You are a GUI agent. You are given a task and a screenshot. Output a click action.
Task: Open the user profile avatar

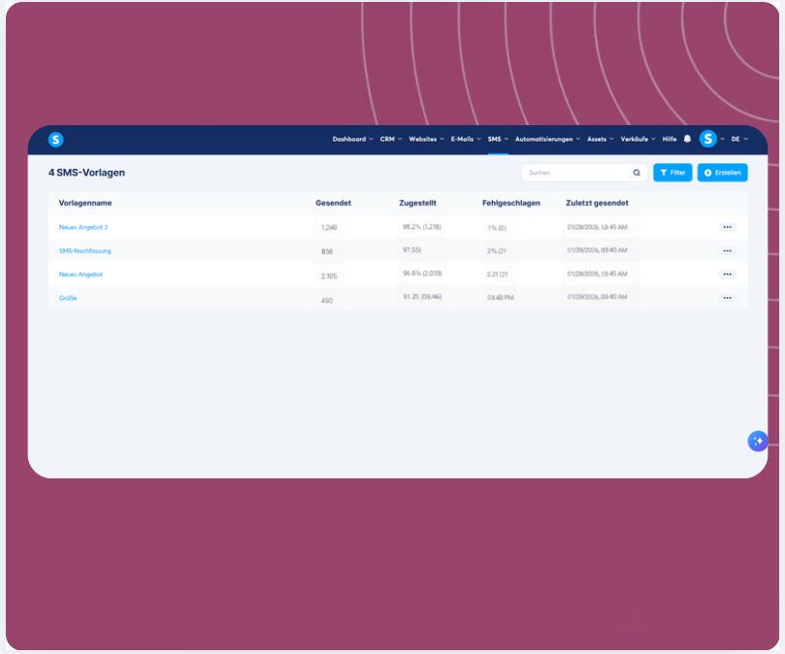pos(708,139)
